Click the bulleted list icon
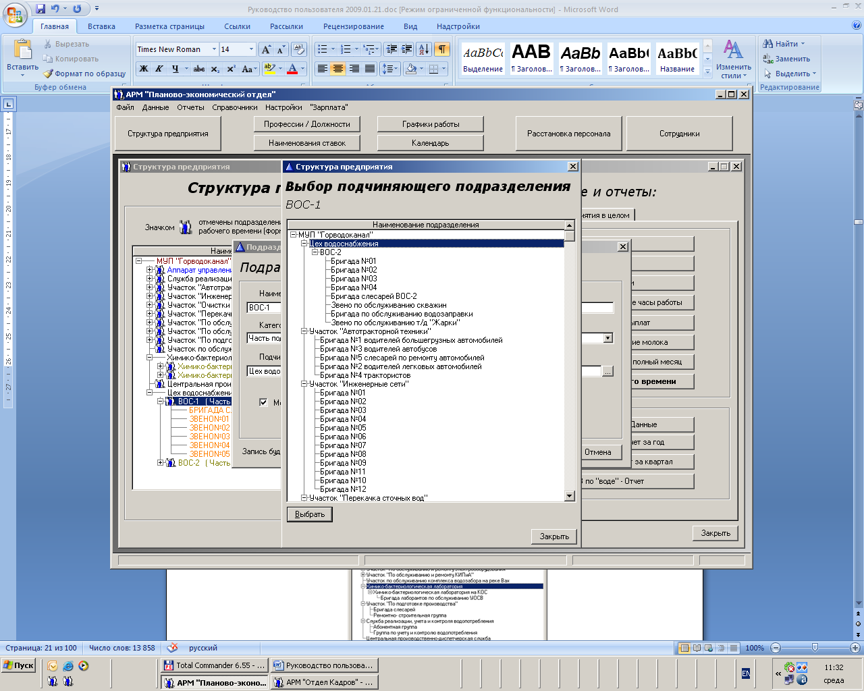The height and width of the screenshot is (691, 864). tap(322, 49)
